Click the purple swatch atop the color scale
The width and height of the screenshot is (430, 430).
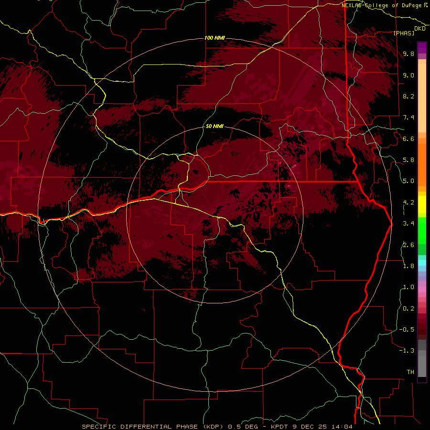pos(422,48)
